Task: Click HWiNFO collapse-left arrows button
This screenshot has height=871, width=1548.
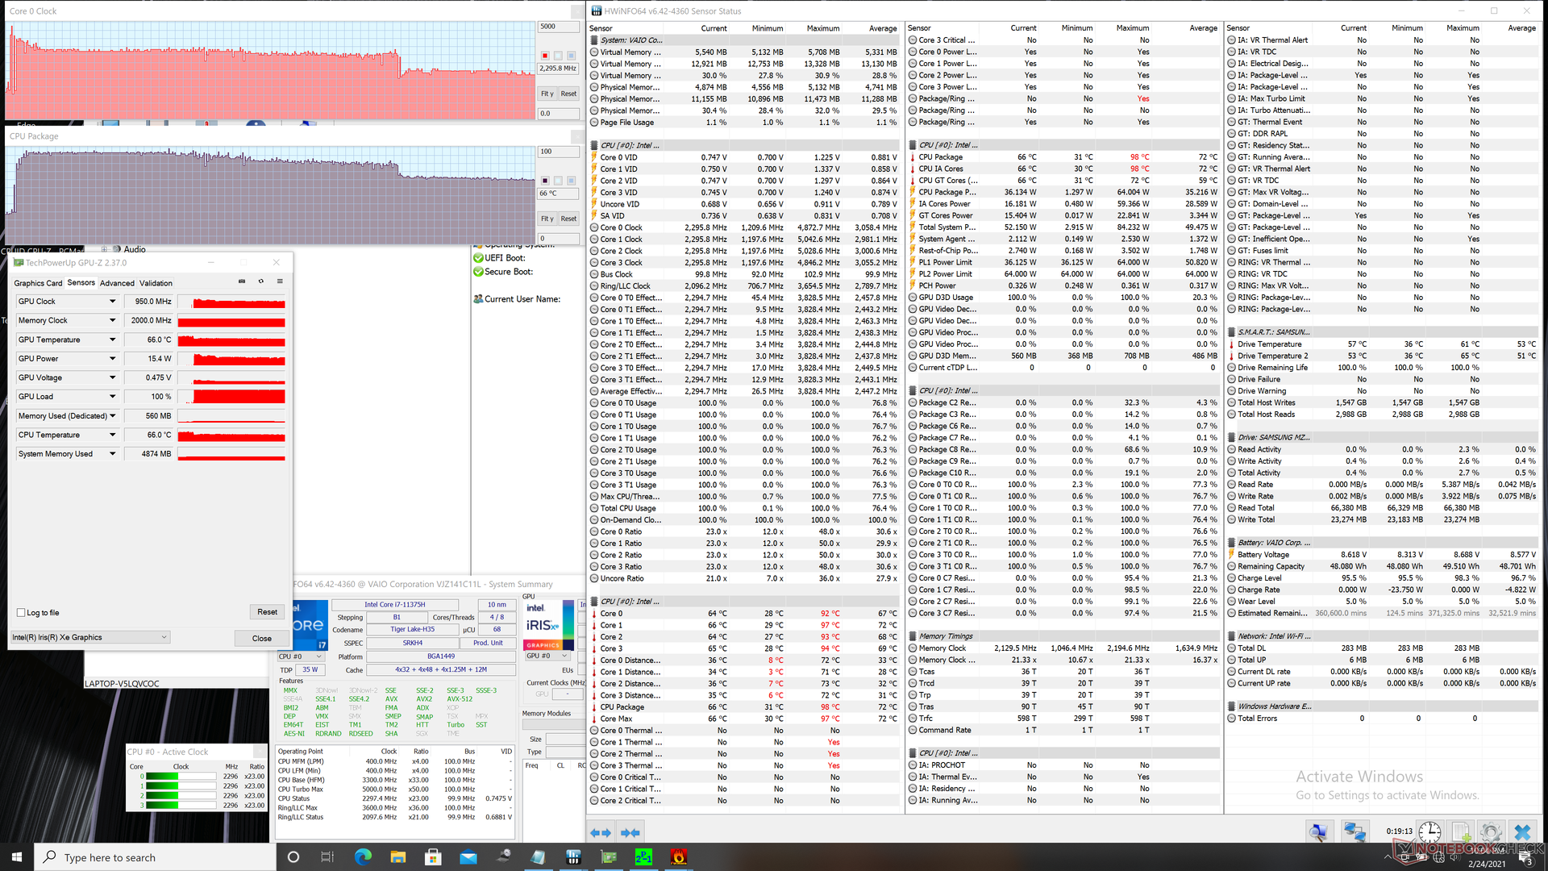Action: coord(601,832)
